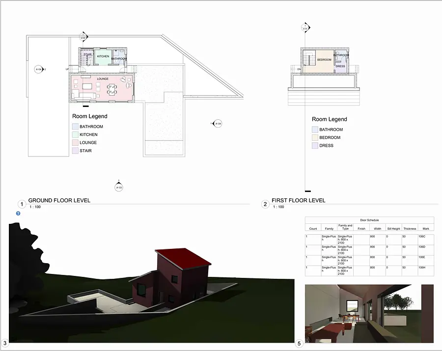Click door mark 106E in the schedule
This screenshot has width=442, height=351.
[422, 257]
